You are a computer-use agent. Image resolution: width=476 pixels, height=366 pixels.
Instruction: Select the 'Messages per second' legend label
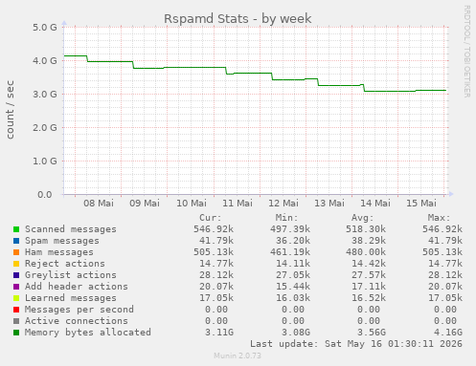(x=79, y=310)
